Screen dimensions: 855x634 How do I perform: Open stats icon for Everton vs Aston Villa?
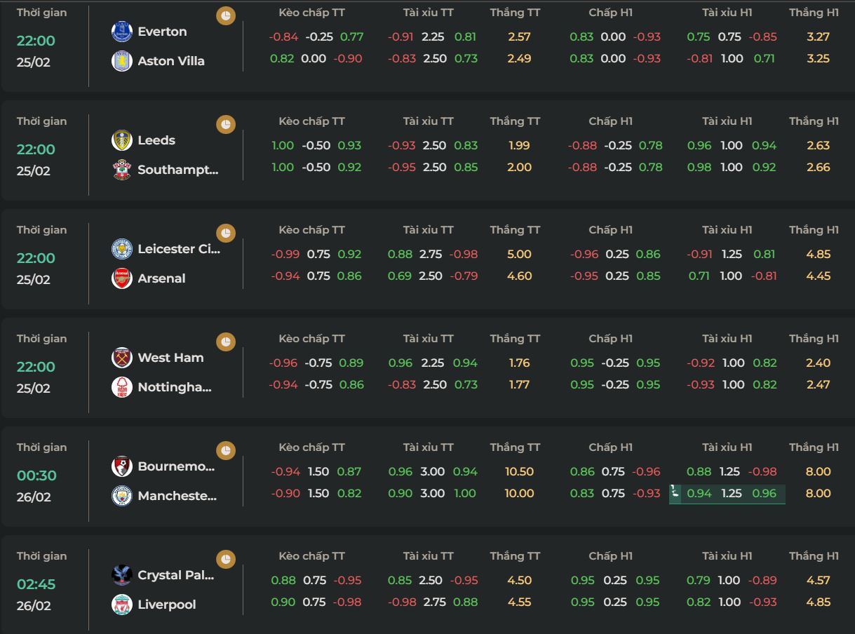click(x=226, y=15)
